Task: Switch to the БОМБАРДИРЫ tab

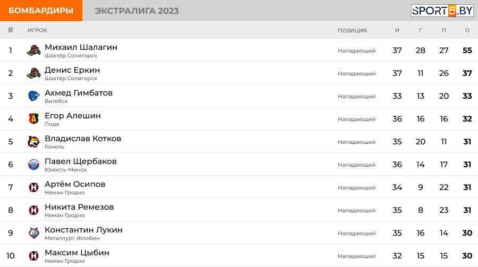Action: (x=41, y=11)
